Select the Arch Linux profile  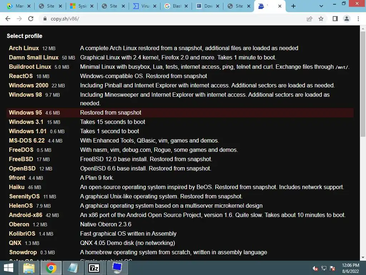pos(24,48)
